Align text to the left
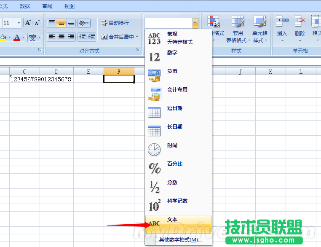 51,37
